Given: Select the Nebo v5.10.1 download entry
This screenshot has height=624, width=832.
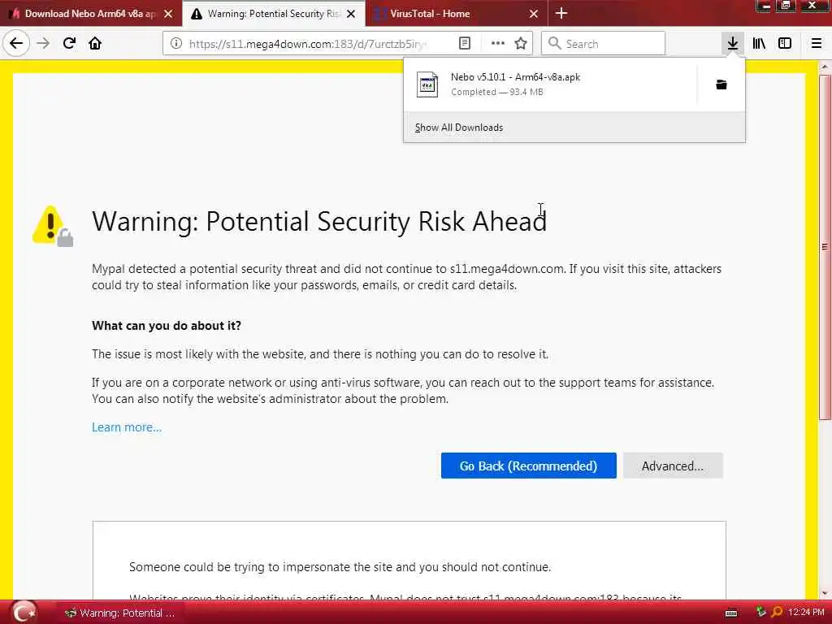Looking at the screenshot, I should pos(550,84).
